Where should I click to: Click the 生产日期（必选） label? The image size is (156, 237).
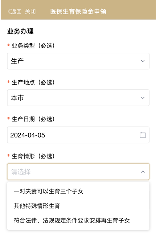tap(33, 119)
